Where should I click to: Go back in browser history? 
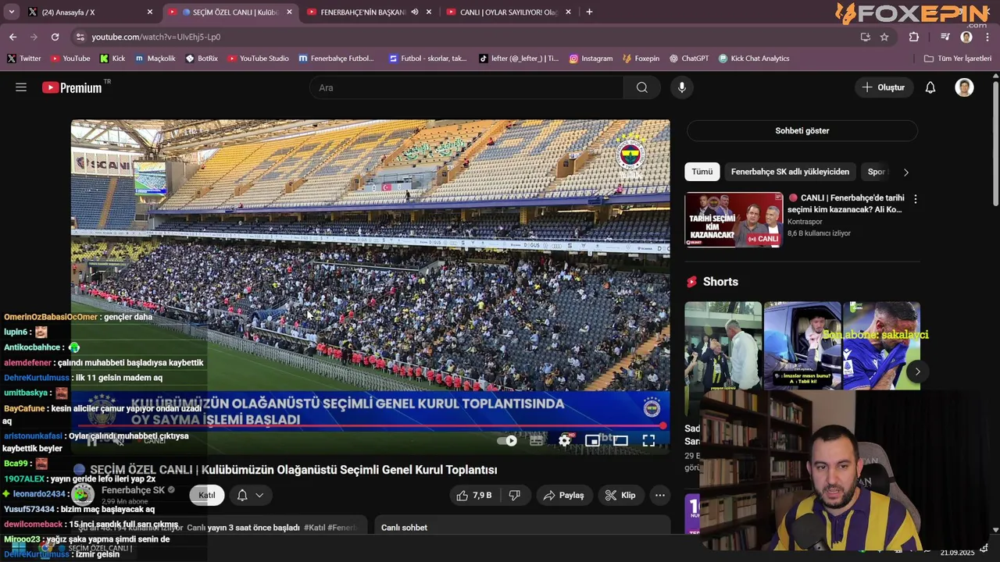(x=12, y=37)
